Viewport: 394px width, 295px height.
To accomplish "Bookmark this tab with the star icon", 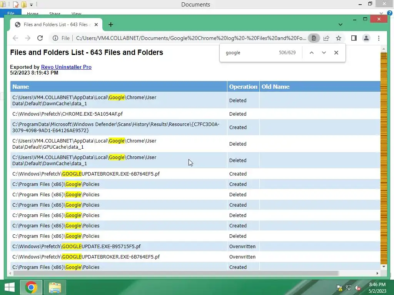I will pyautogui.click(x=339, y=38).
